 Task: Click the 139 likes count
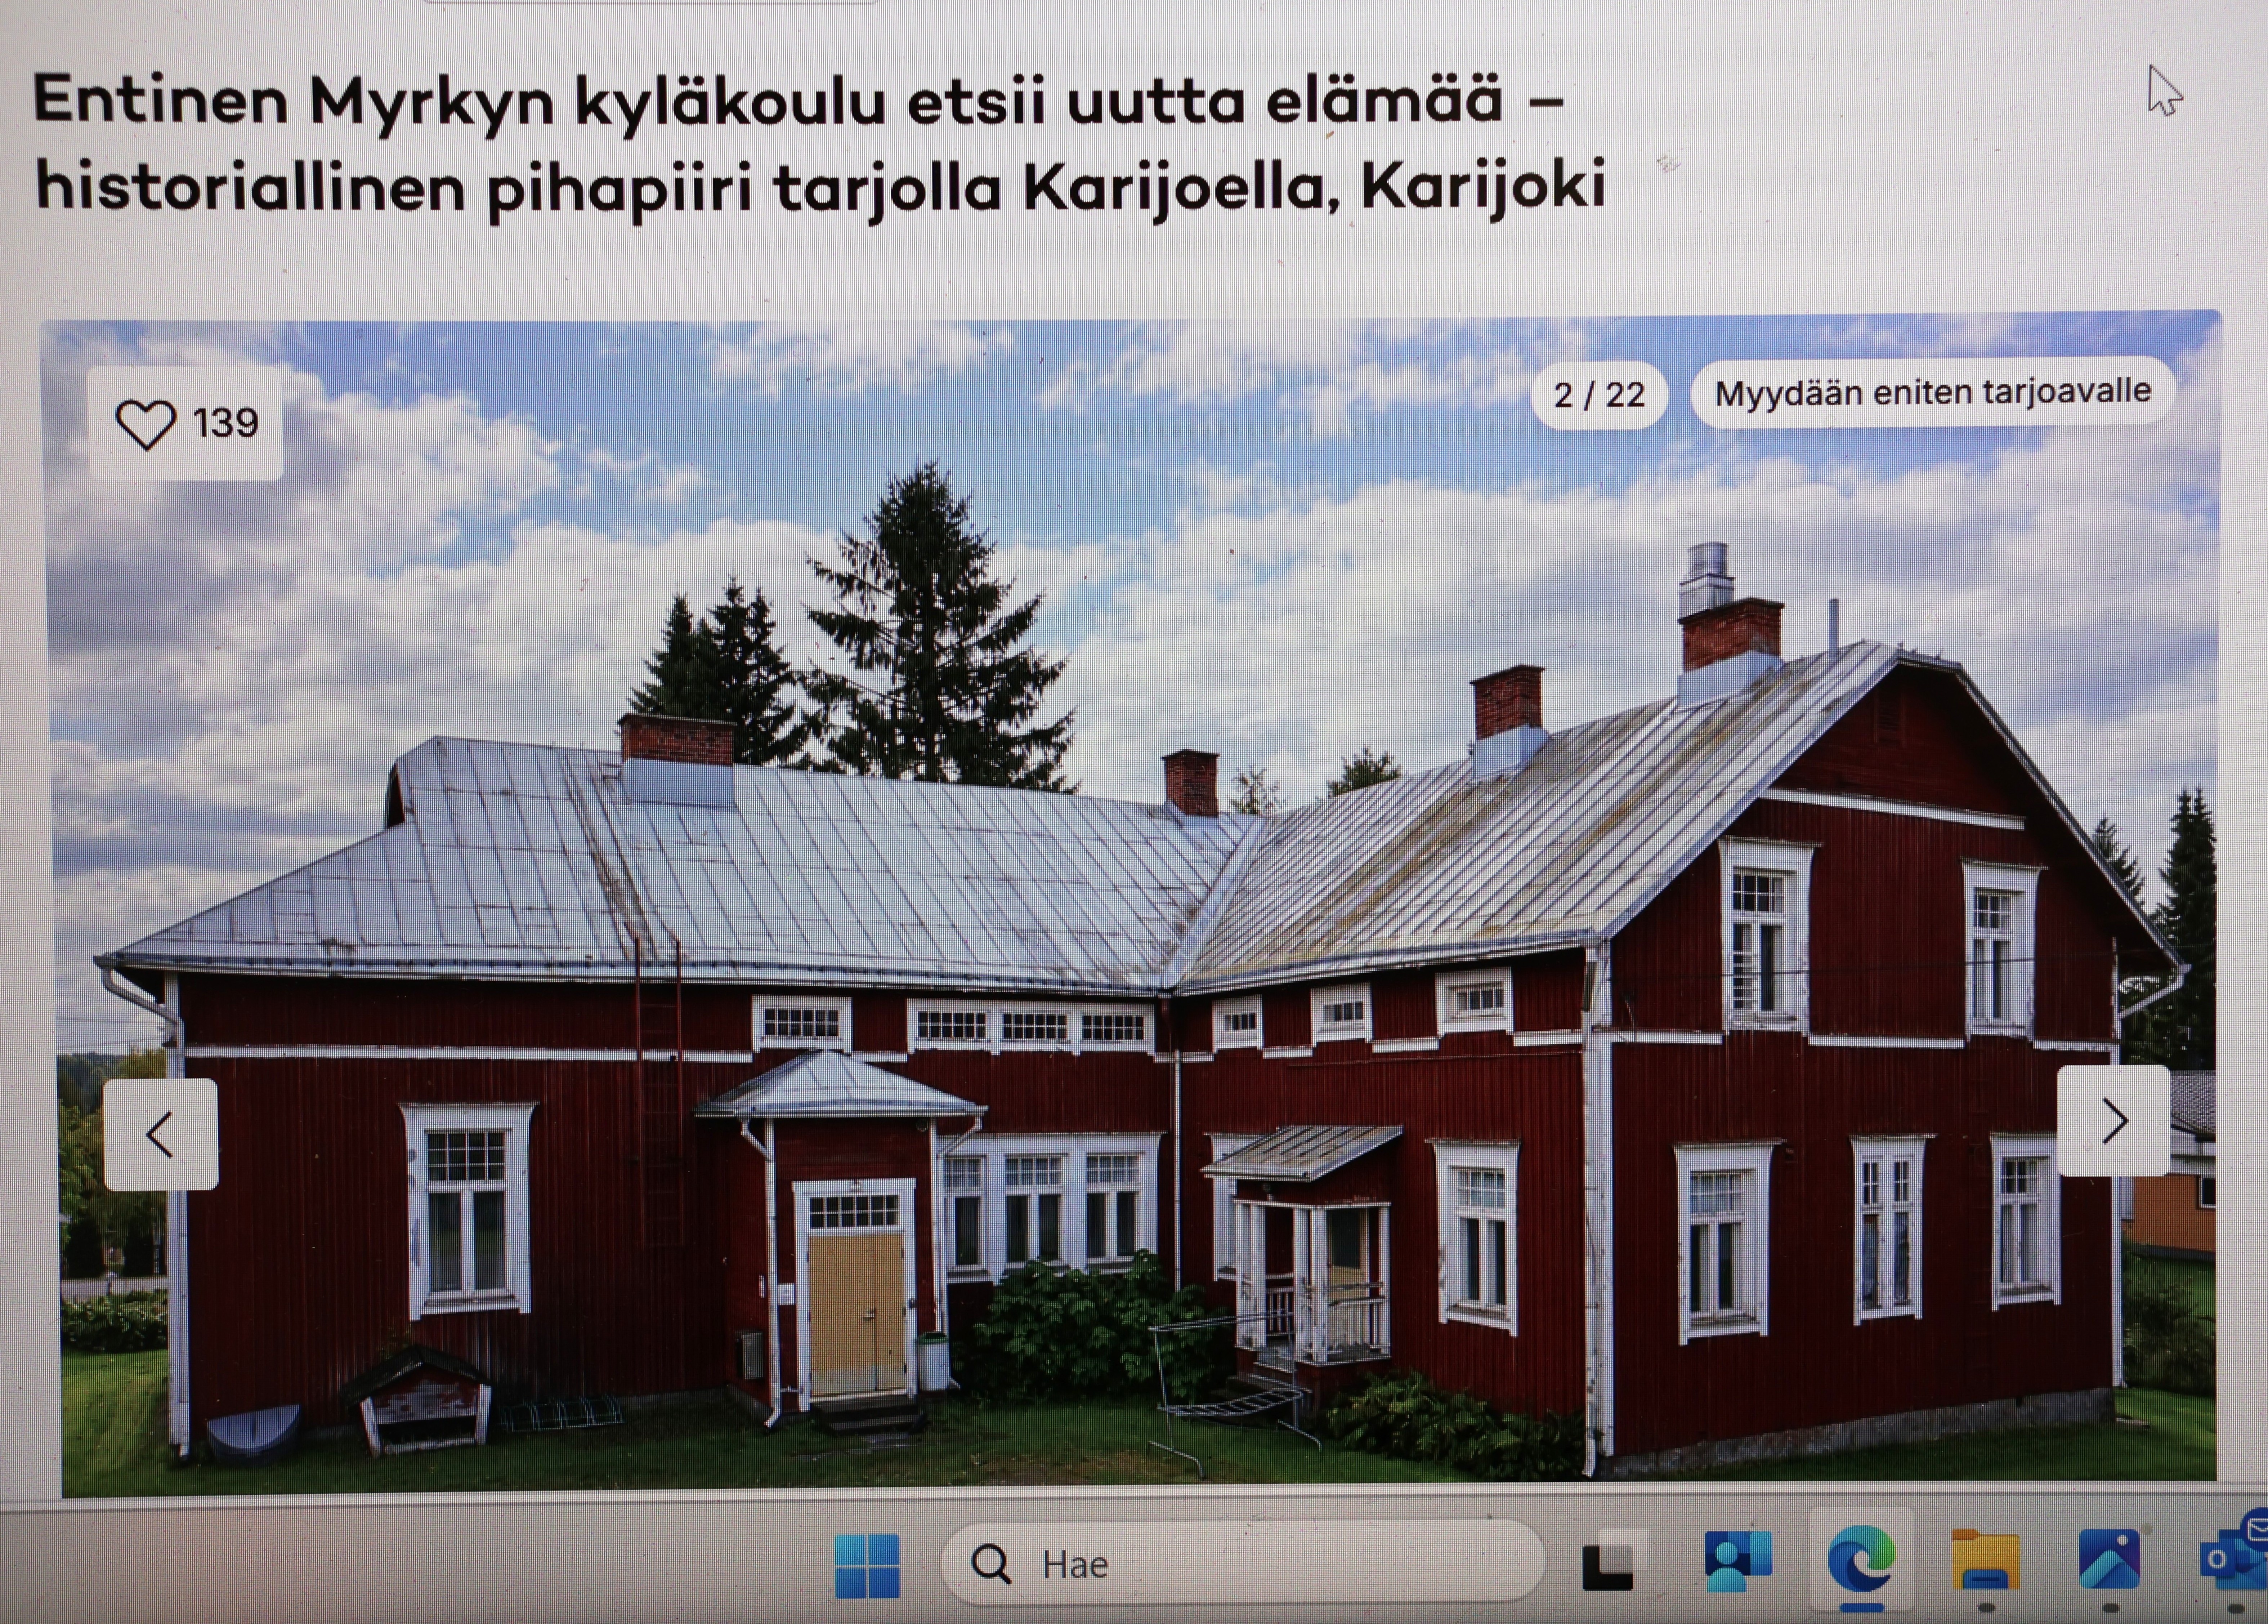226,423
